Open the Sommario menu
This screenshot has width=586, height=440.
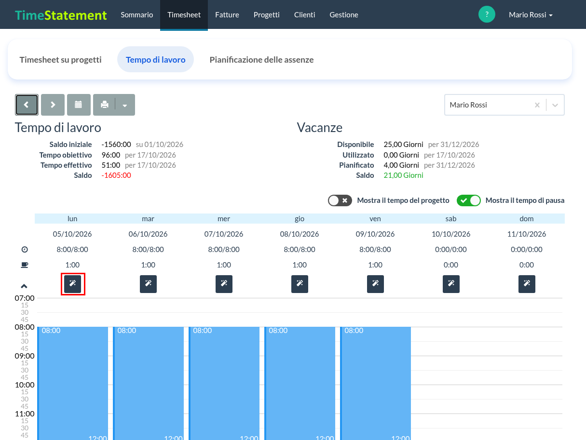pos(137,15)
